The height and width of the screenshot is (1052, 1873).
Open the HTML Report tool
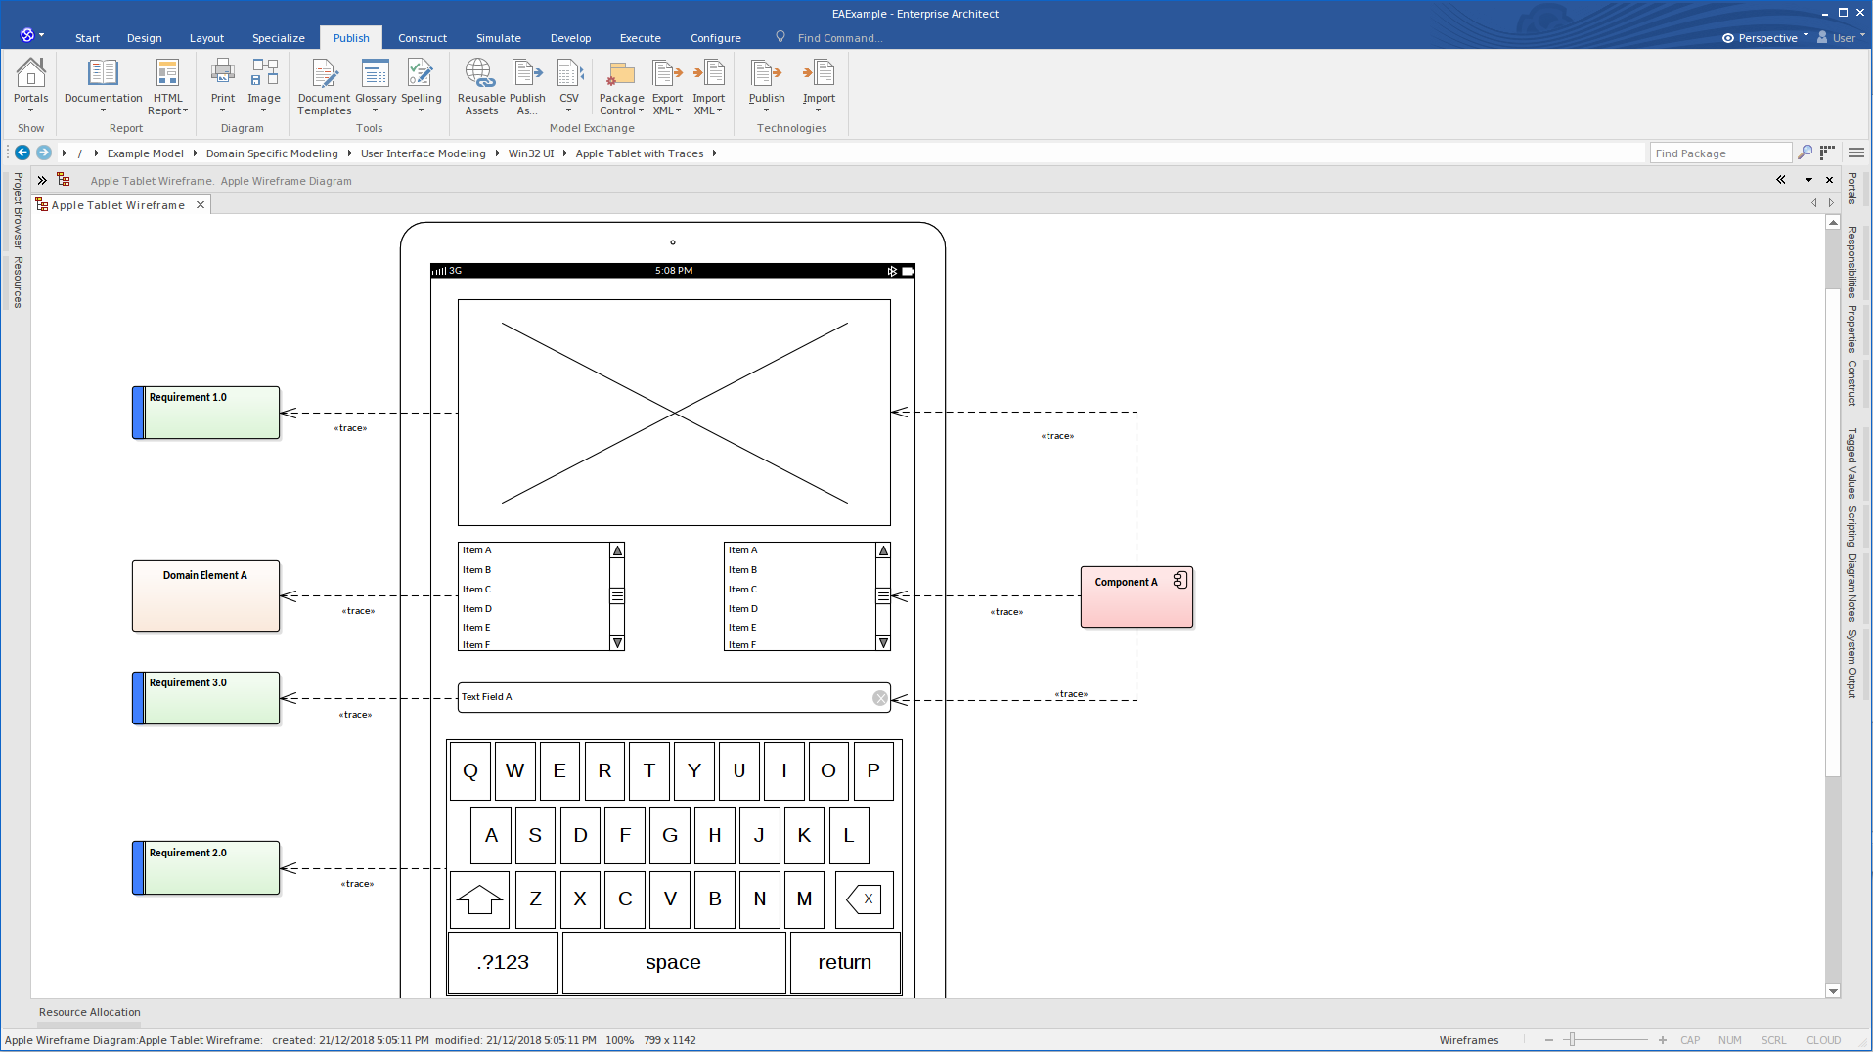pos(167,86)
